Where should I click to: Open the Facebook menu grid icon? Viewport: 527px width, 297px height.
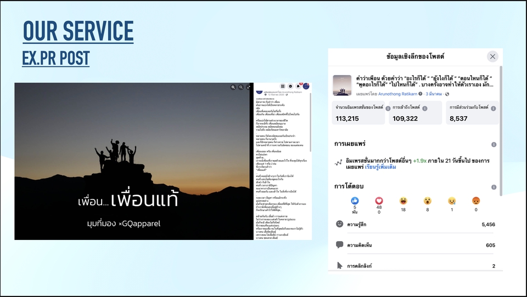point(283,86)
